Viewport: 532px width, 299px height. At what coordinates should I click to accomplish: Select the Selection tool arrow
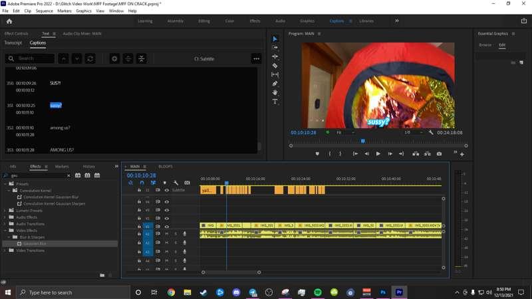point(275,39)
